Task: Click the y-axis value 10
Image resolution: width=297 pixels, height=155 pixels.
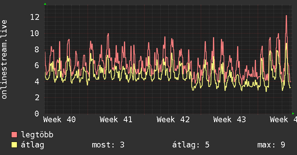Action: point(35,34)
